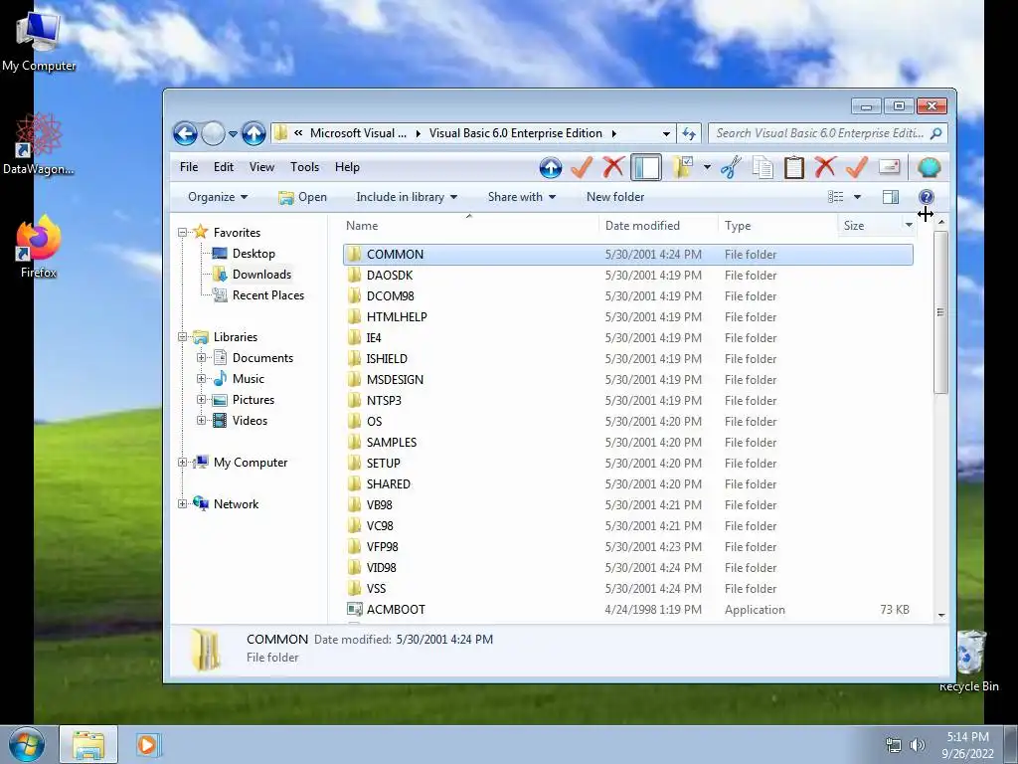Click the blue Up arrow in Classic toolbar
Image resolution: width=1018 pixels, height=764 pixels.
550,167
